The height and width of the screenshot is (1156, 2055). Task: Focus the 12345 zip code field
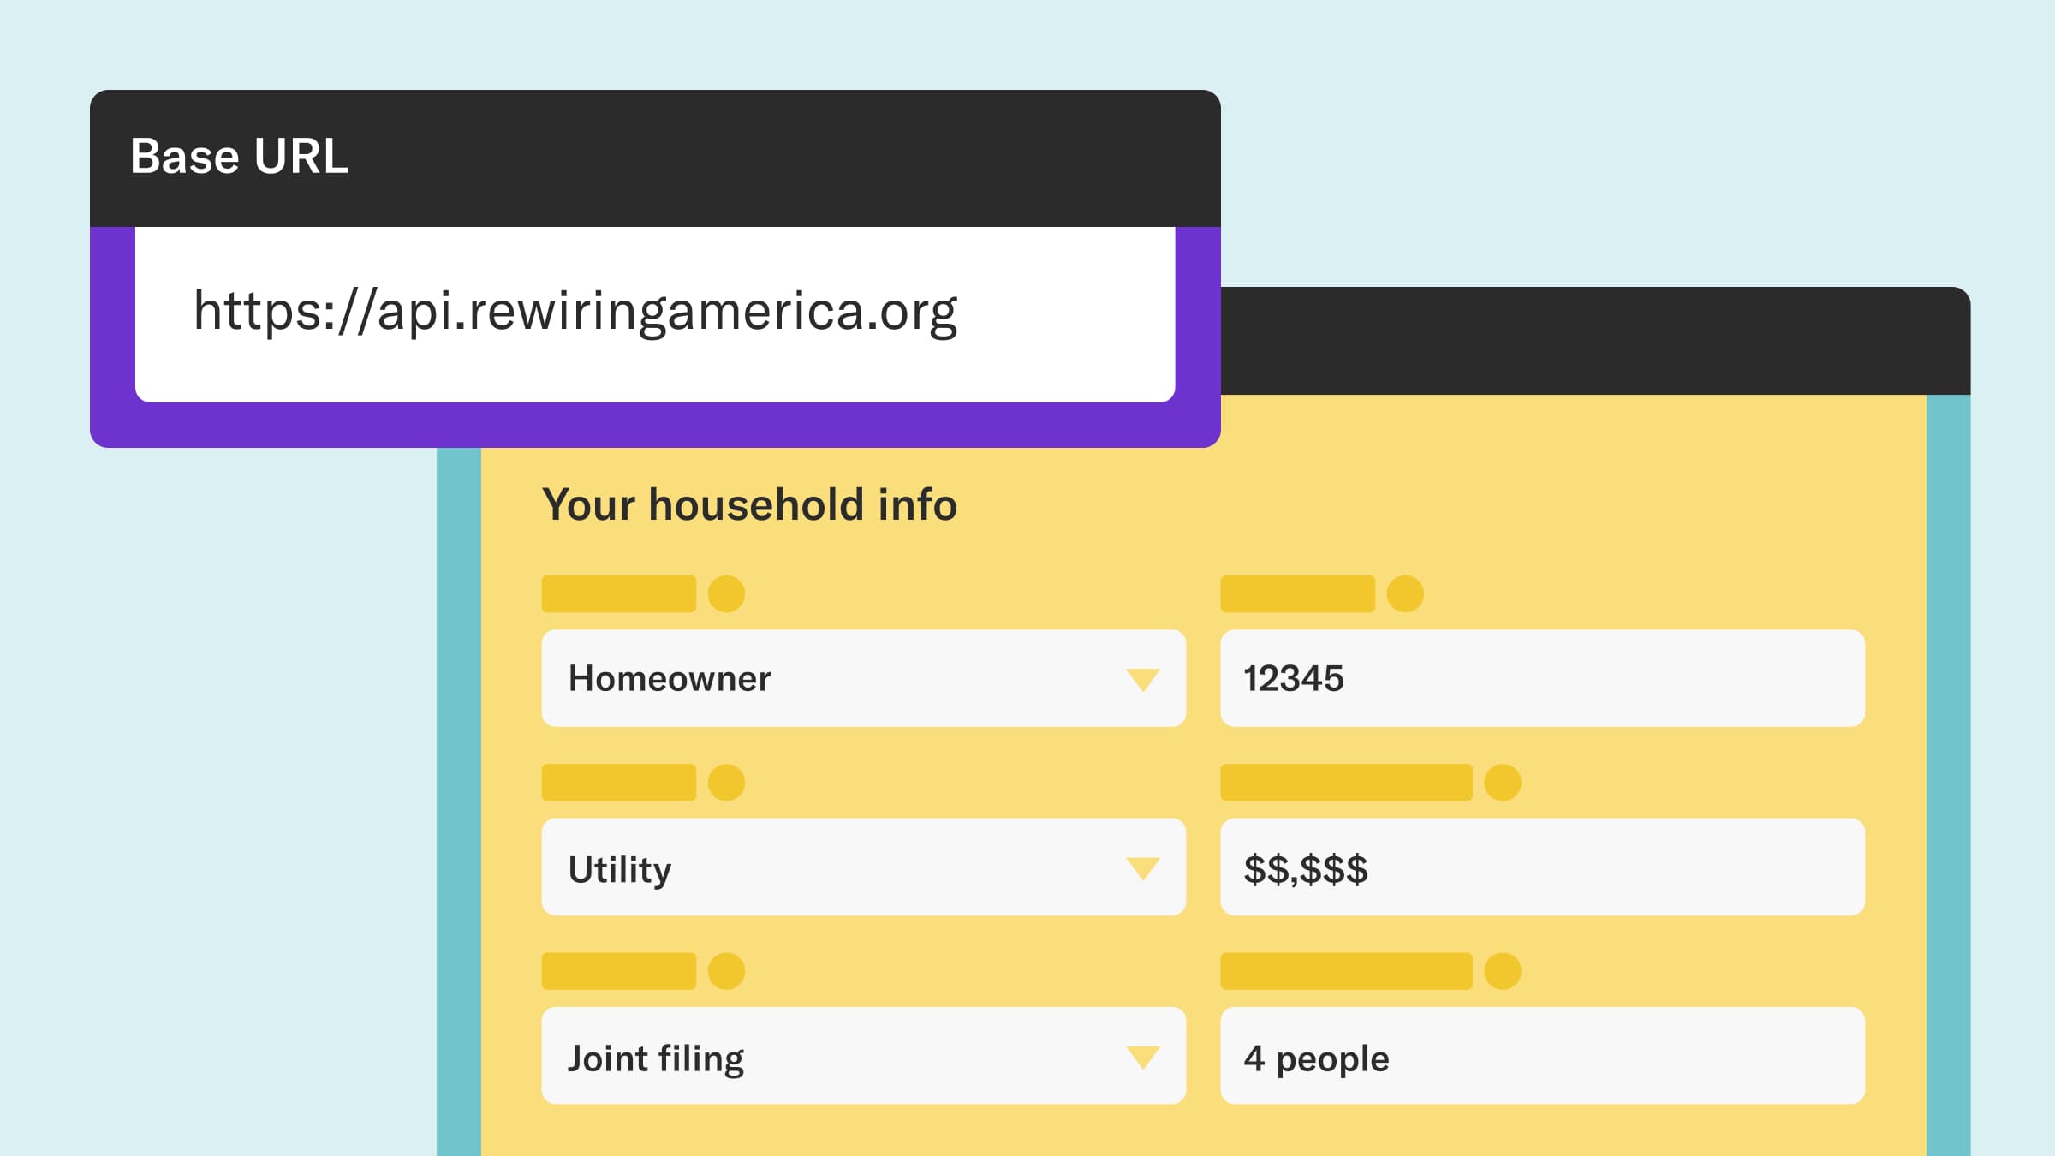(1541, 678)
